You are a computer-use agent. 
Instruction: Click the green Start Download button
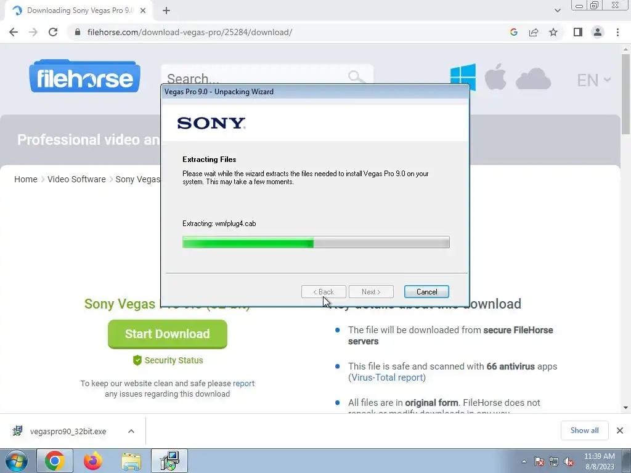pos(168,334)
